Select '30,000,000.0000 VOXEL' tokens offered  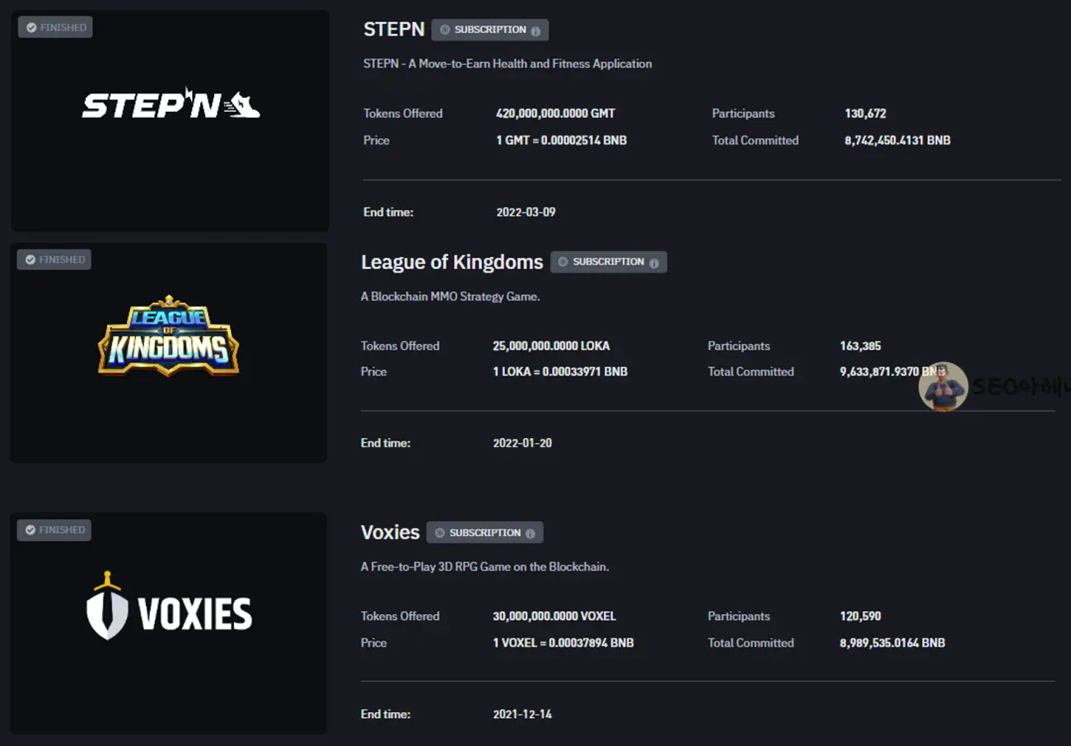tap(554, 616)
